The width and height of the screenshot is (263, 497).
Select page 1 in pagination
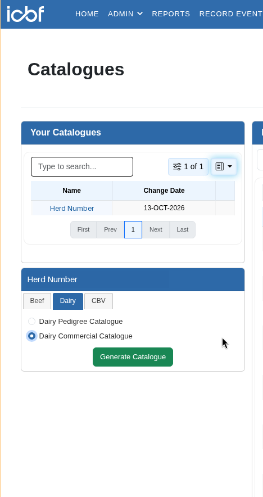tap(133, 229)
